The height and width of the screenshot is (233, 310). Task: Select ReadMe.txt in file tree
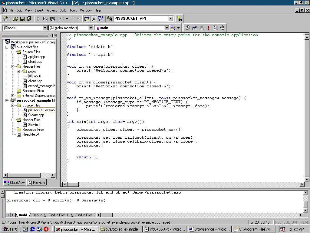[31, 134]
